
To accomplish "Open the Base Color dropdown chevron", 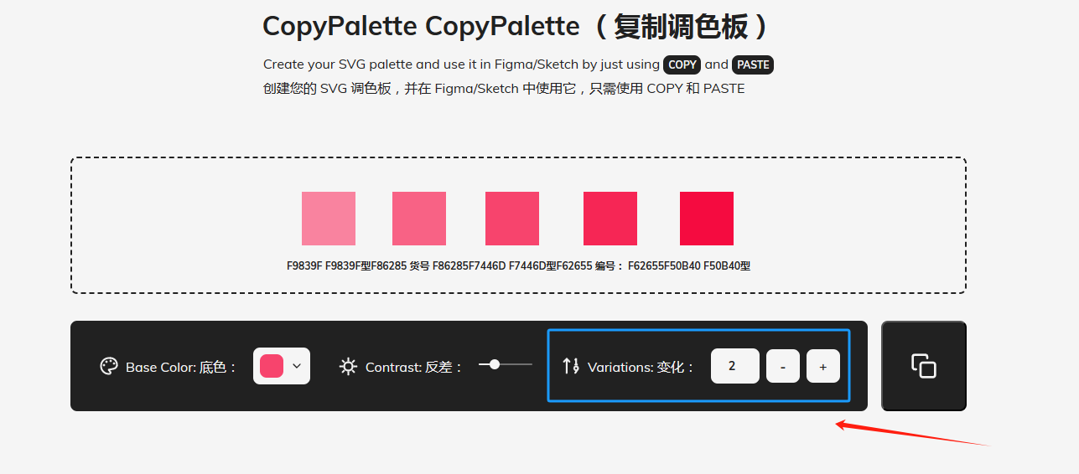I will click(x=296, y=366).
